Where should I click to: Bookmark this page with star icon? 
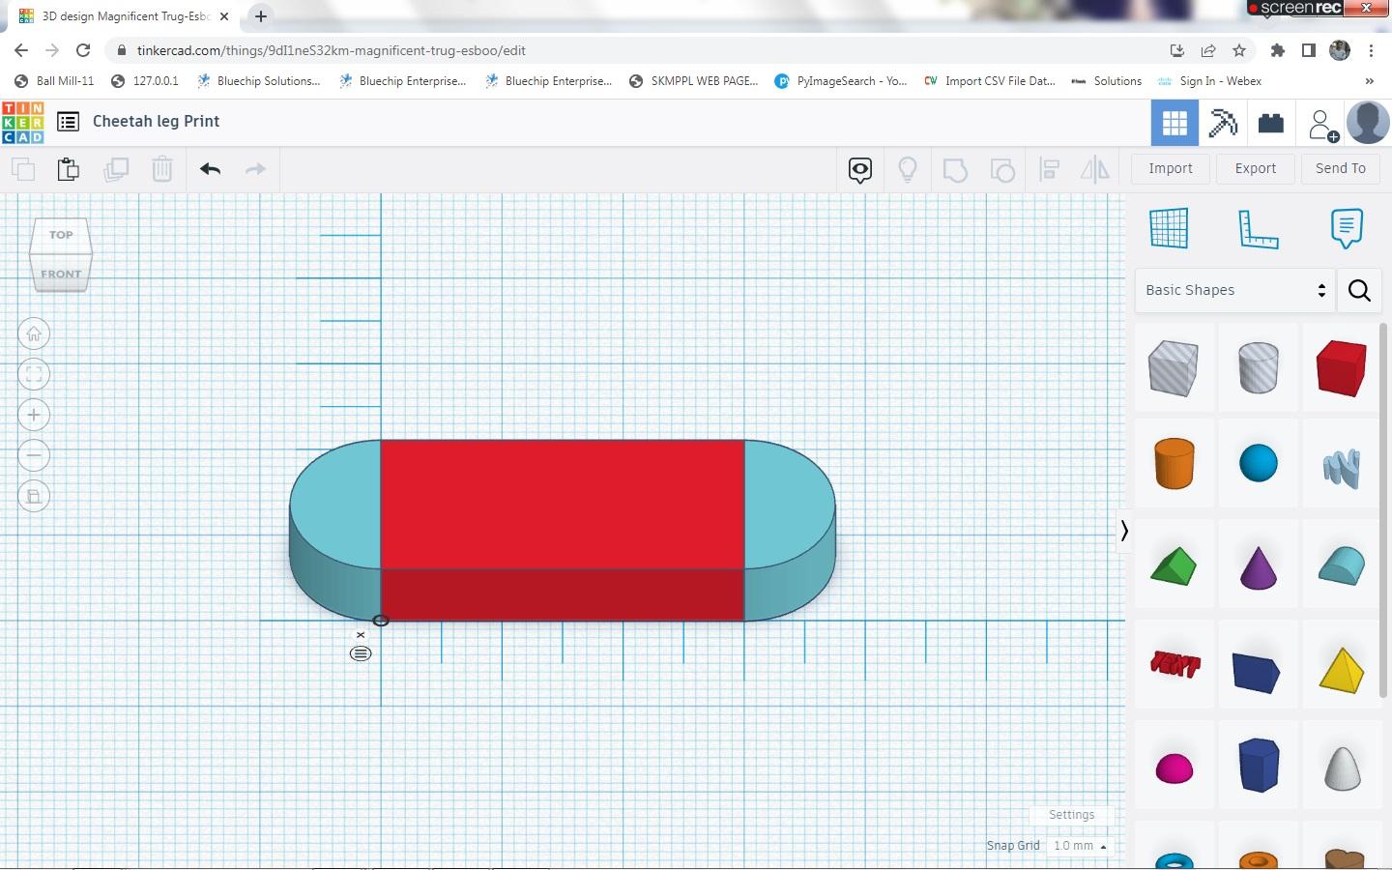pos(1239,50)
